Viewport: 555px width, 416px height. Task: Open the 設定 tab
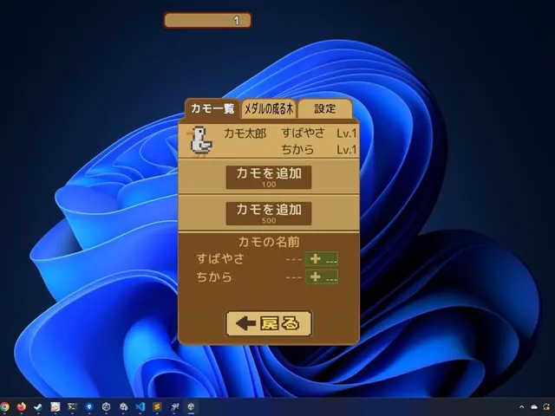click(x=325, y=109)
